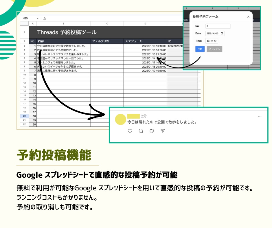The width and height of the screenshot is (272, 228).
Task: Click schedule cell 2025/01/13 21:00:00
Action: coord(145,54)
